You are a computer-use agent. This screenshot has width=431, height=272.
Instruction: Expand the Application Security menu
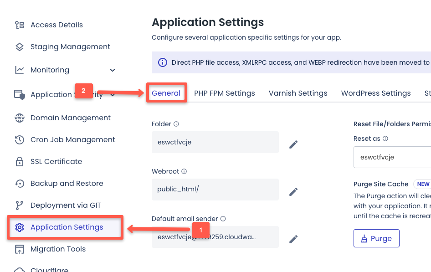point(112,95)
